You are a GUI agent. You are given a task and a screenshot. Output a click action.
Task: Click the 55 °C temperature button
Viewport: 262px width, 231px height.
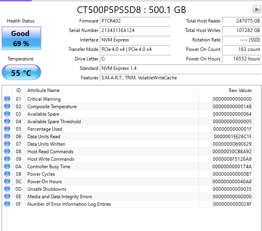pos(21,73)
